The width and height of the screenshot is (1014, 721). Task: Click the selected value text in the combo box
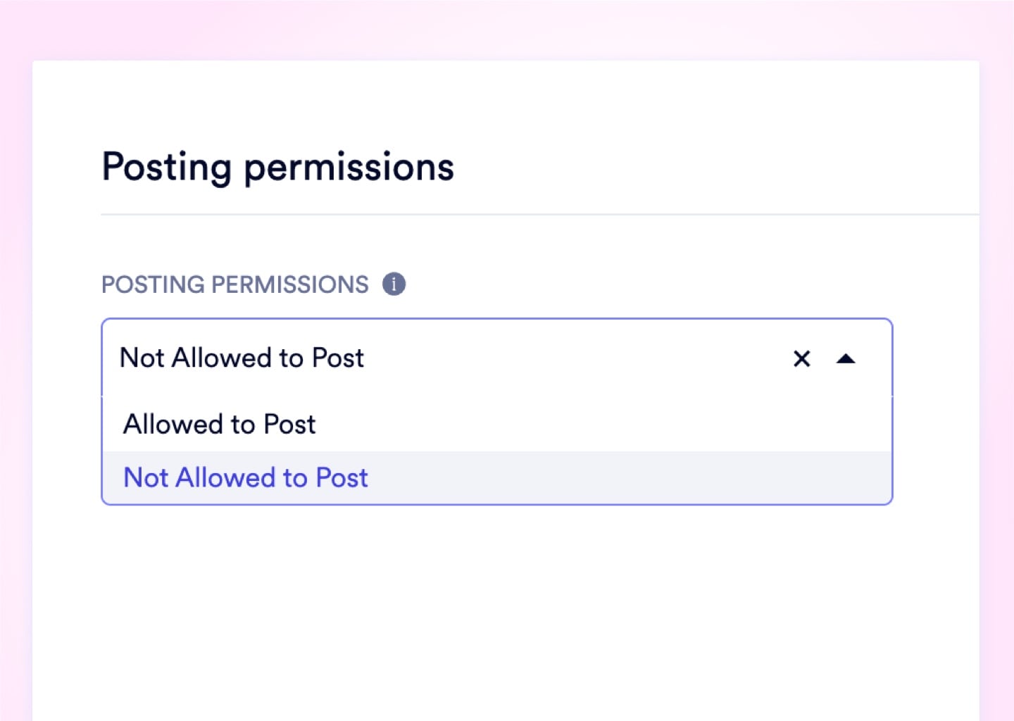click(242, 358)
